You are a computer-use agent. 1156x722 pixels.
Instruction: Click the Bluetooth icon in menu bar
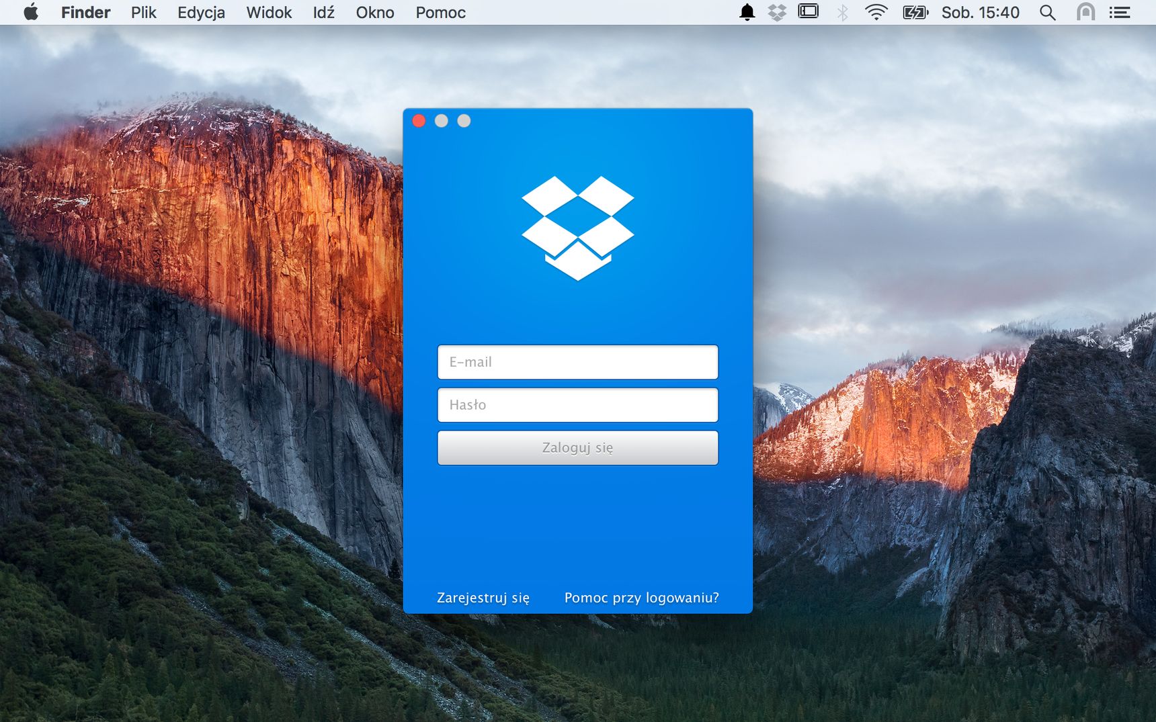[x=842, y=12]
